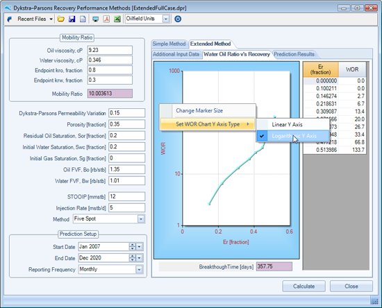Open file with the yellow folder icon

click(x=61, y=19)
